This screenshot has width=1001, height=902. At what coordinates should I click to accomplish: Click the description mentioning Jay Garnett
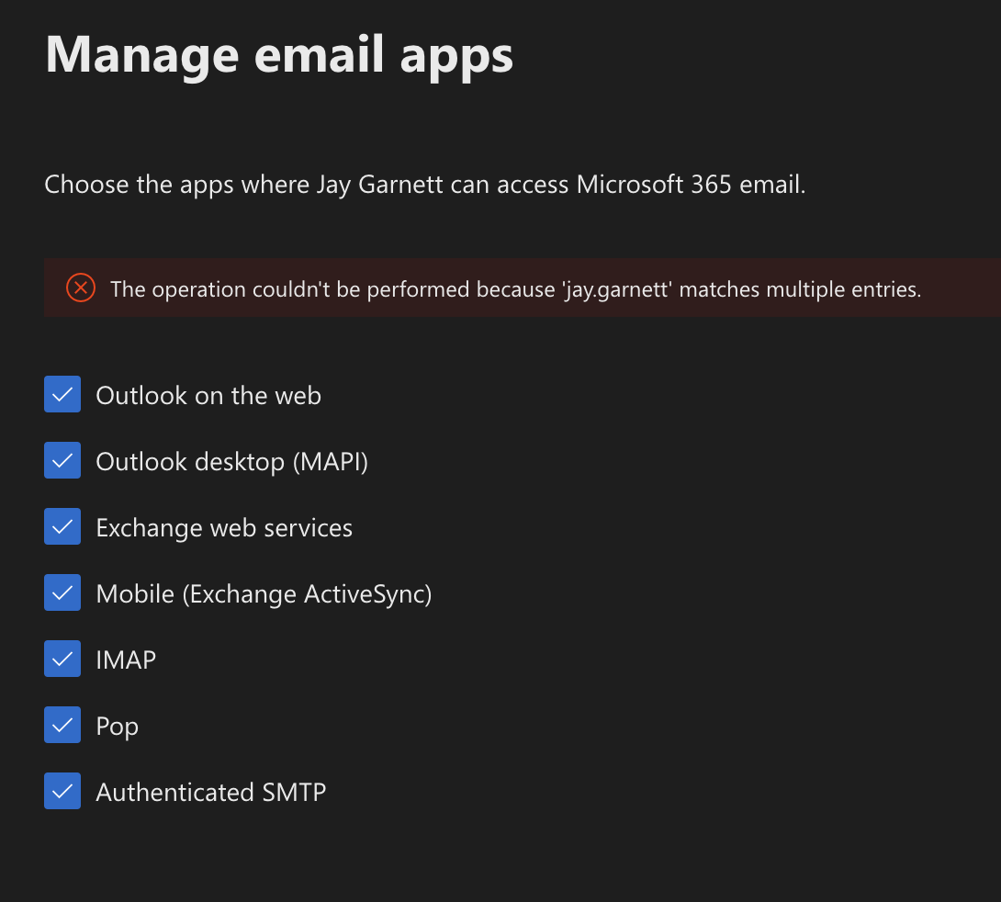tap(424, 185)
